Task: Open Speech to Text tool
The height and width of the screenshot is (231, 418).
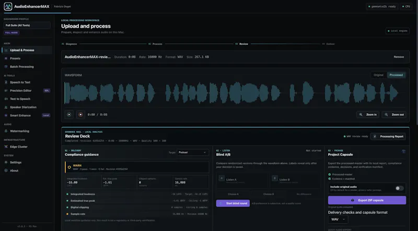Action: (27, 82)
